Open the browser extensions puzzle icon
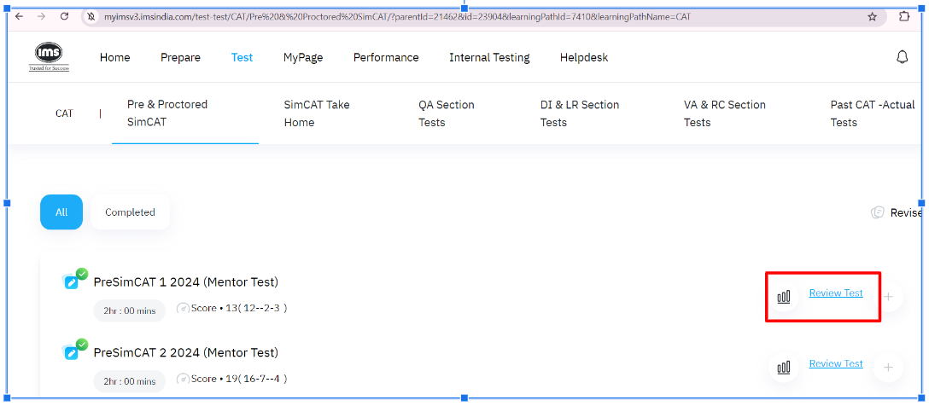 click(x=904, y=16)
